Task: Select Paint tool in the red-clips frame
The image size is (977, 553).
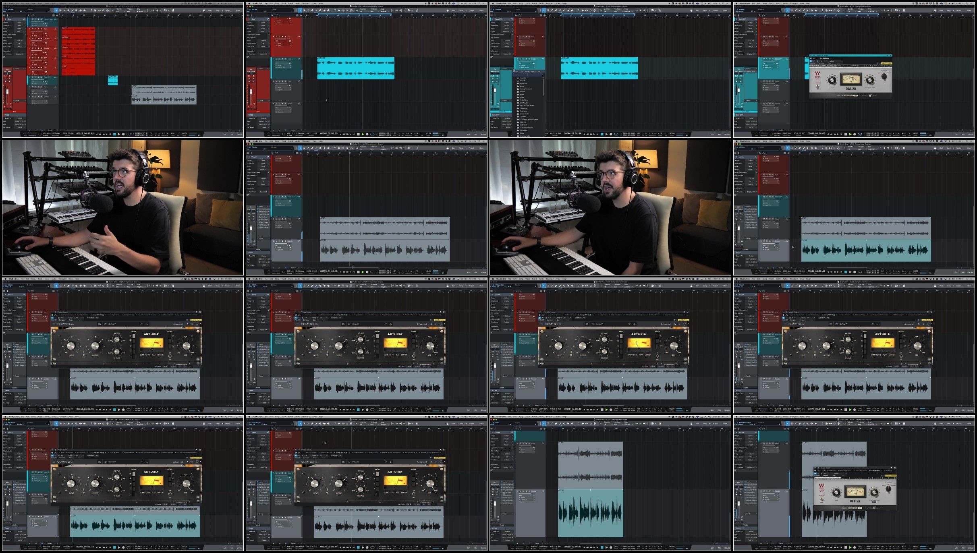Action: click(73, 10)
